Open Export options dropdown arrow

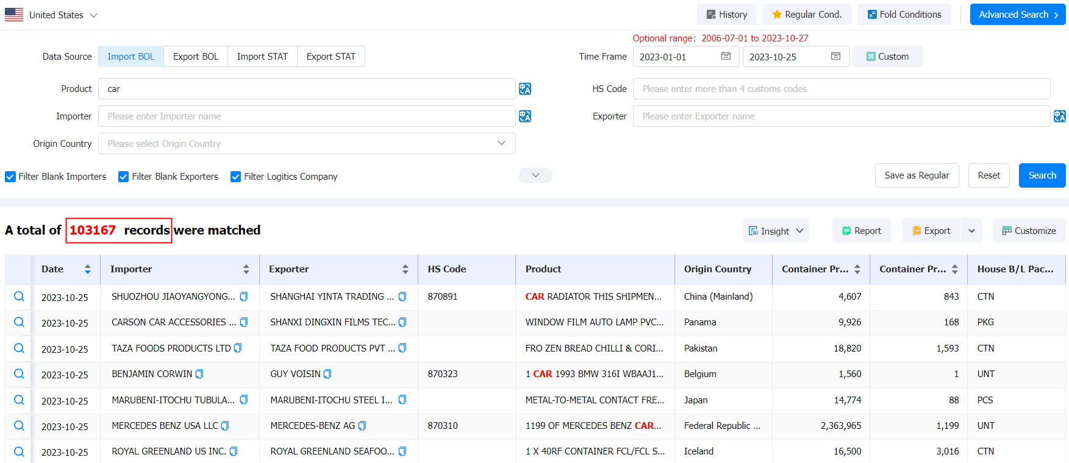click(971, 231)
